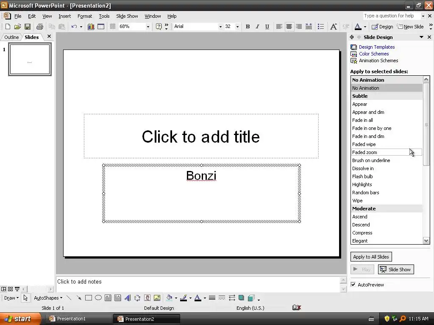Apply fill color with paint bucket
Image resolution: width=434 pixels, height=325 pixels.
point(169,298)
